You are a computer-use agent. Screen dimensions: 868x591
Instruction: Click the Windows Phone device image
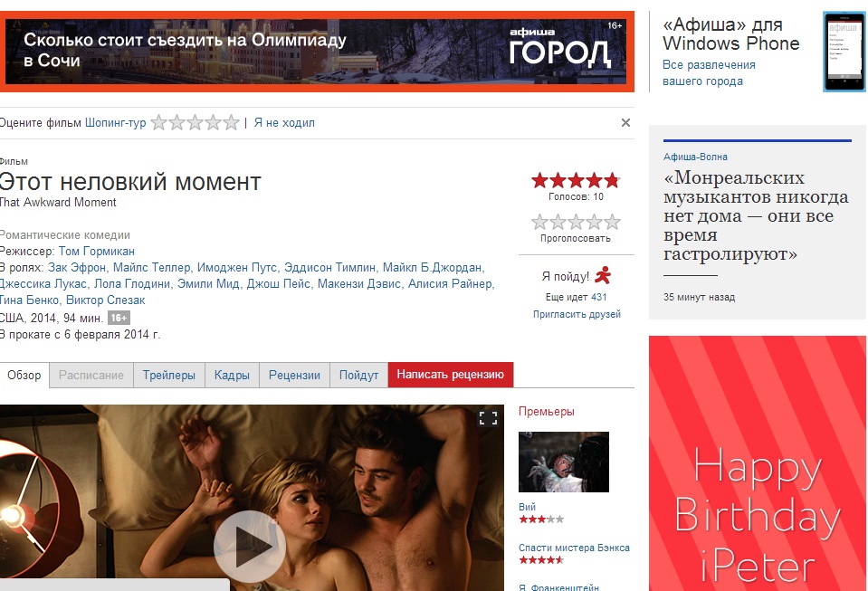(x=844, y=52)
